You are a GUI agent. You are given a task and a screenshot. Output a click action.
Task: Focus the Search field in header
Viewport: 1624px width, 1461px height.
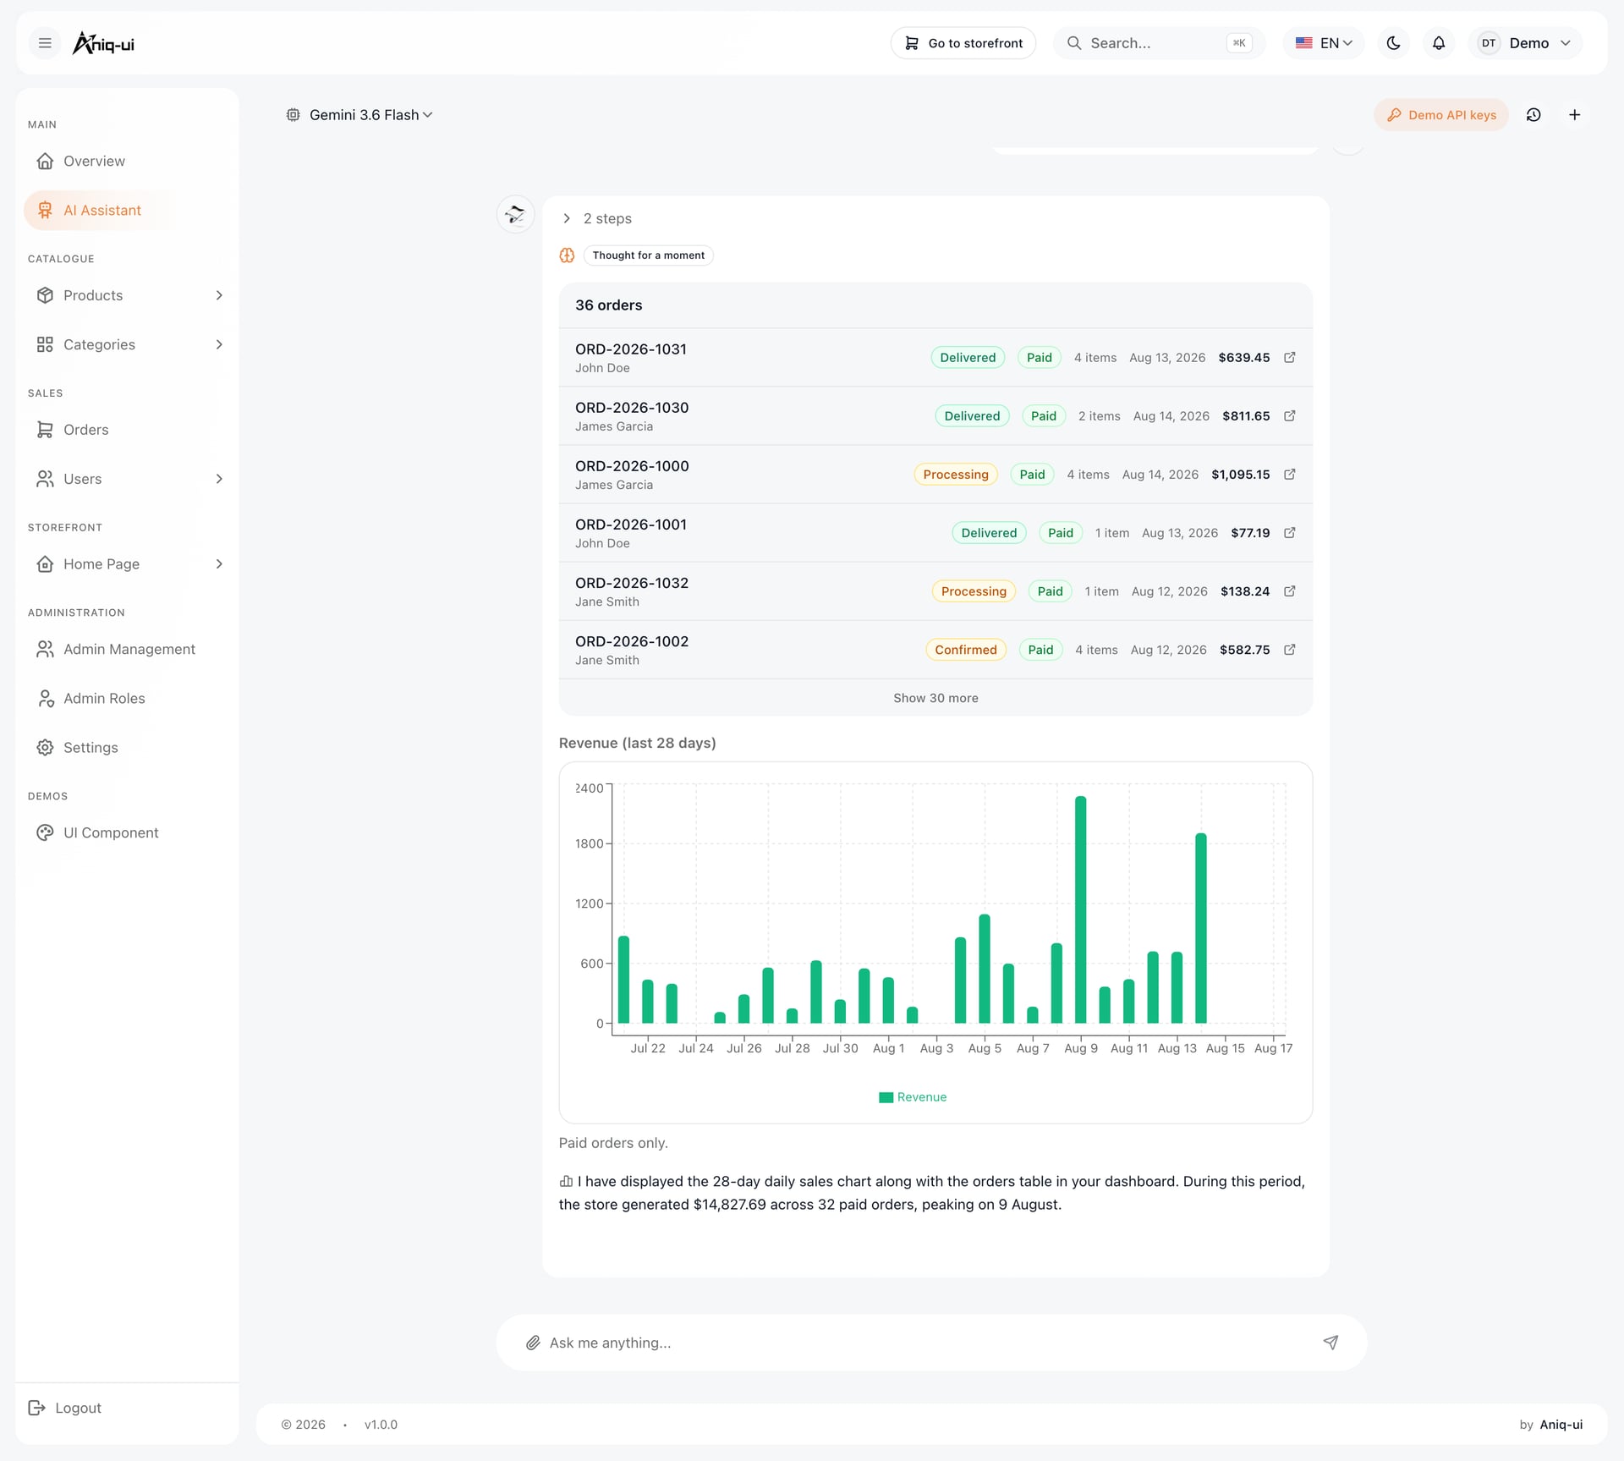(1159, 43)
